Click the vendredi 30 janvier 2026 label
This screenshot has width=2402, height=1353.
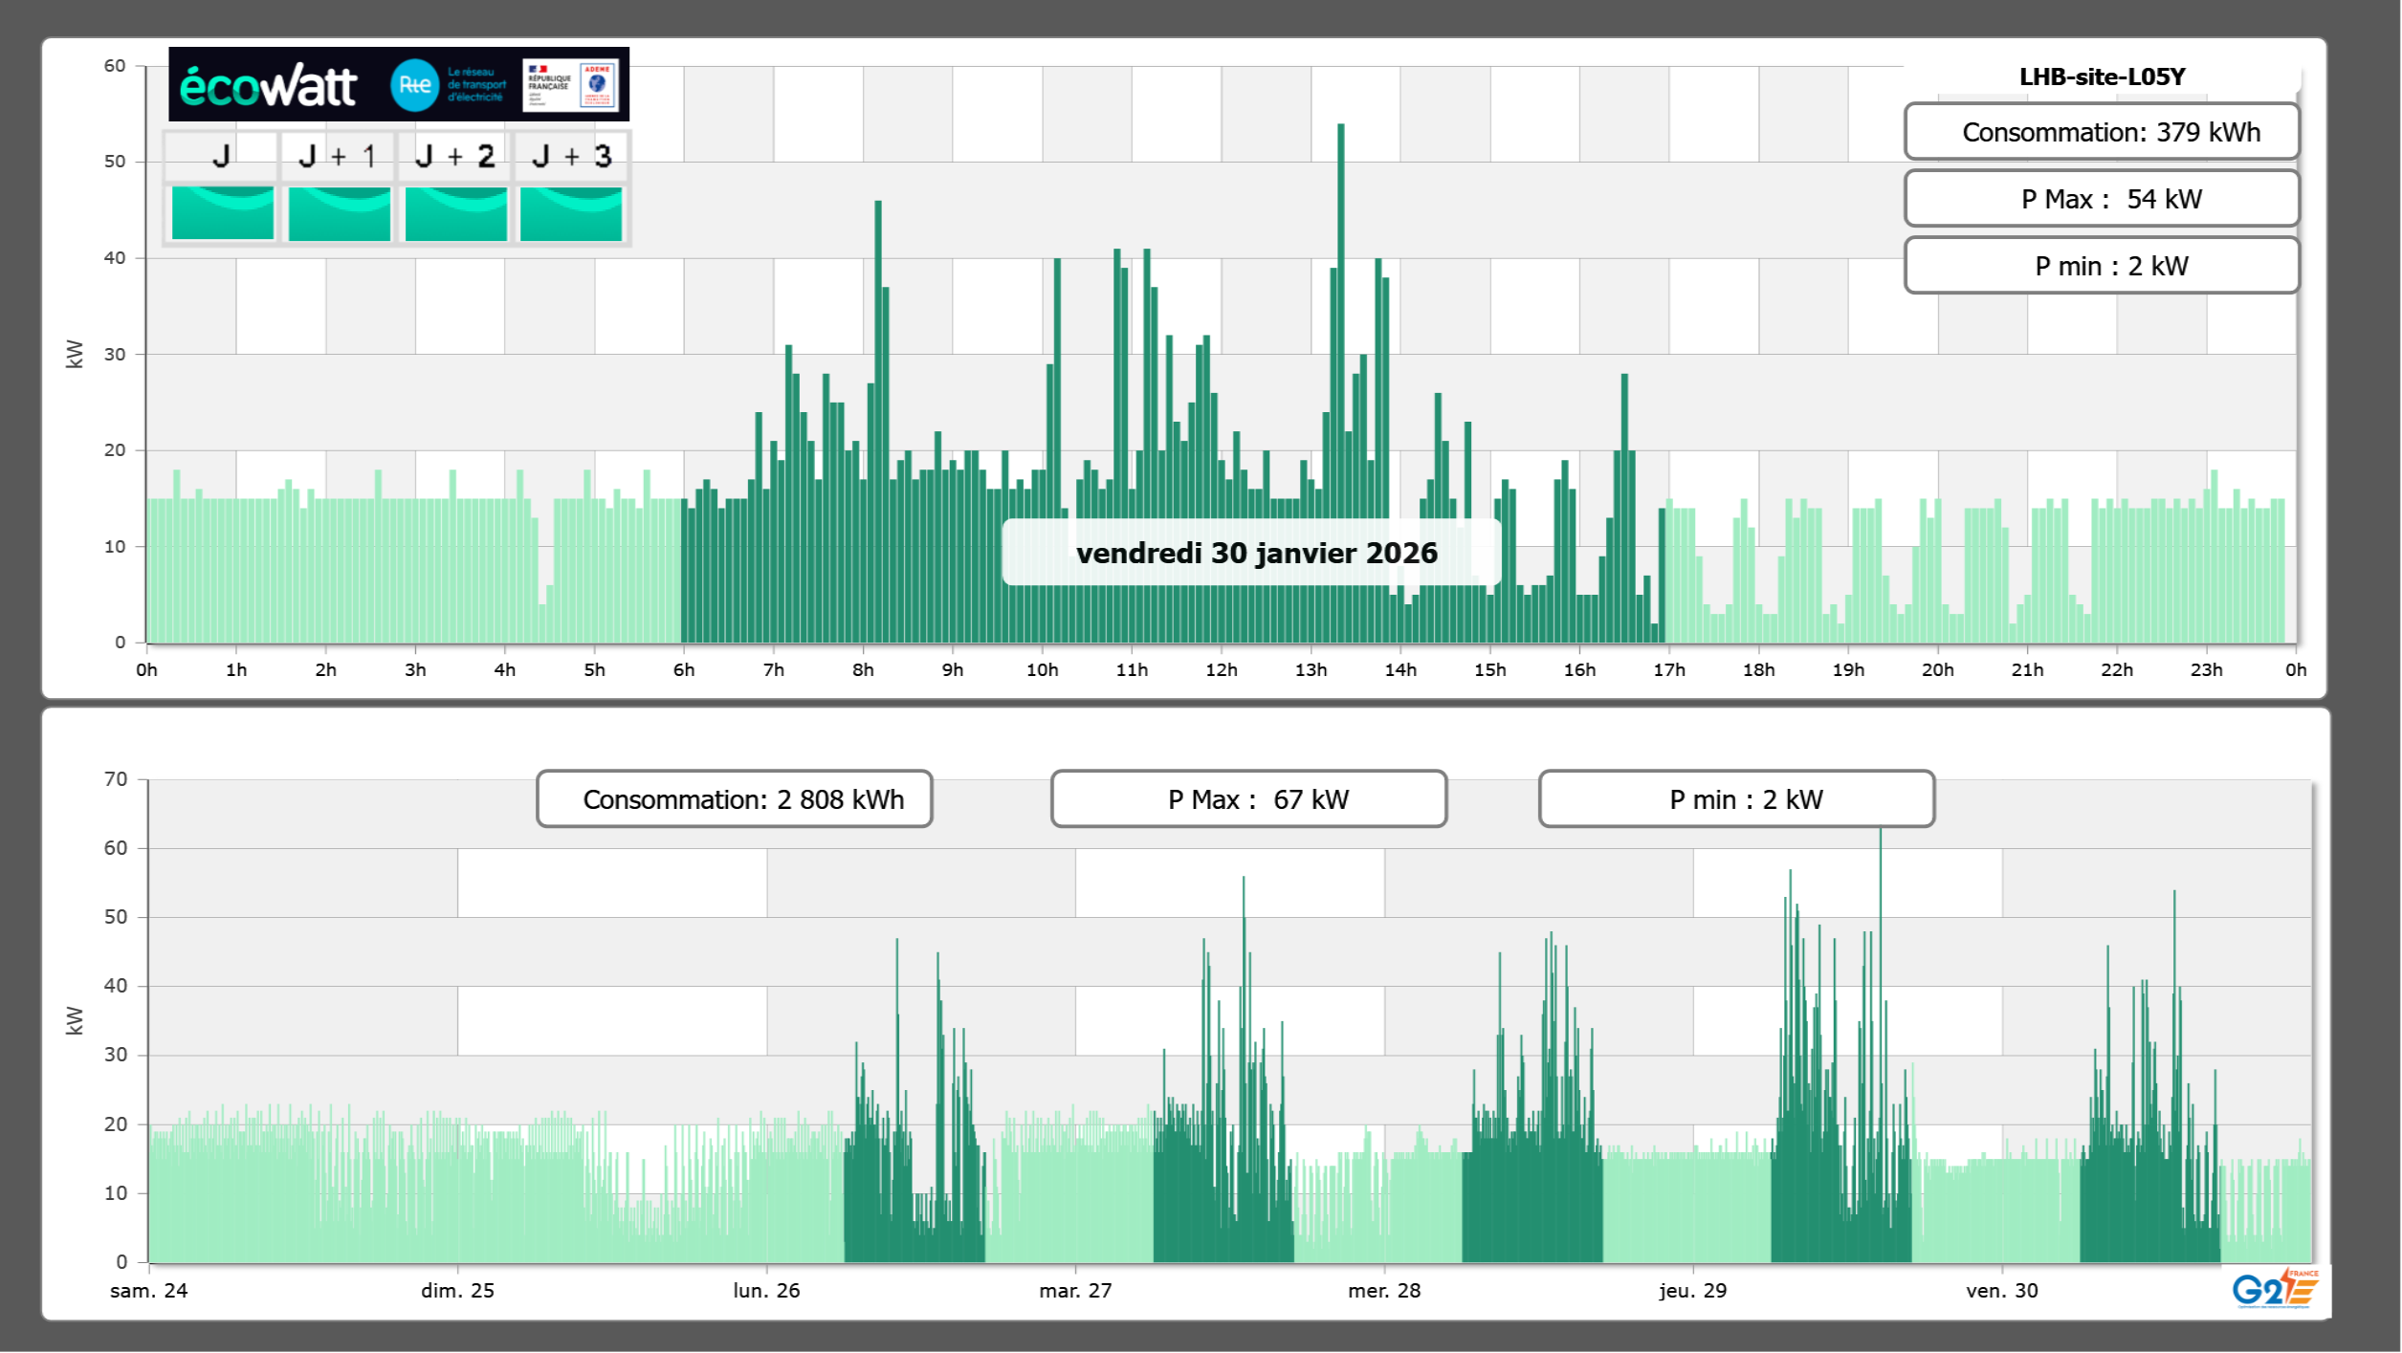(x=1255, y=553)
